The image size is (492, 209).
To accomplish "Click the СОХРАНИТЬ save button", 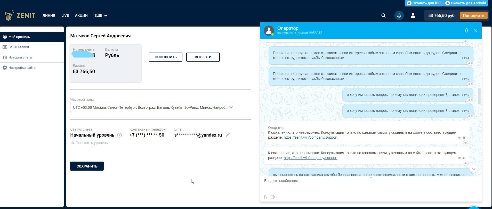I will click(x=87, y=166).
